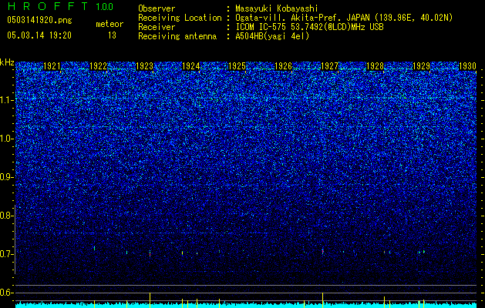Click the 1.1 frequency axis label
This screenshot has height=308, width=485.
[6, 100]
